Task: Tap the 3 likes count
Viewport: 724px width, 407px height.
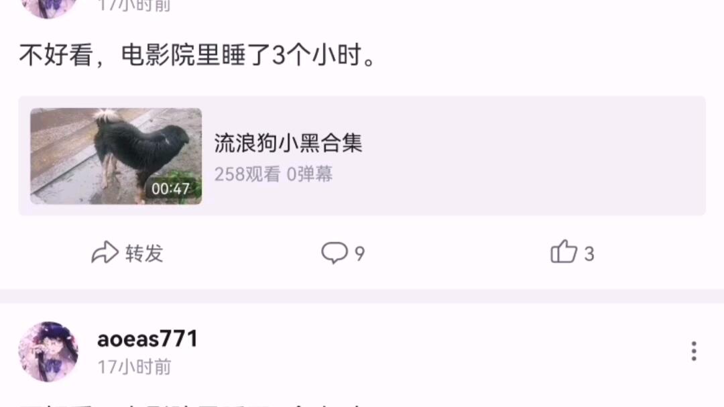Action: (589, 253)
